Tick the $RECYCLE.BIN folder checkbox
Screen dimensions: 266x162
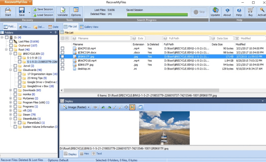pos(15,54)
